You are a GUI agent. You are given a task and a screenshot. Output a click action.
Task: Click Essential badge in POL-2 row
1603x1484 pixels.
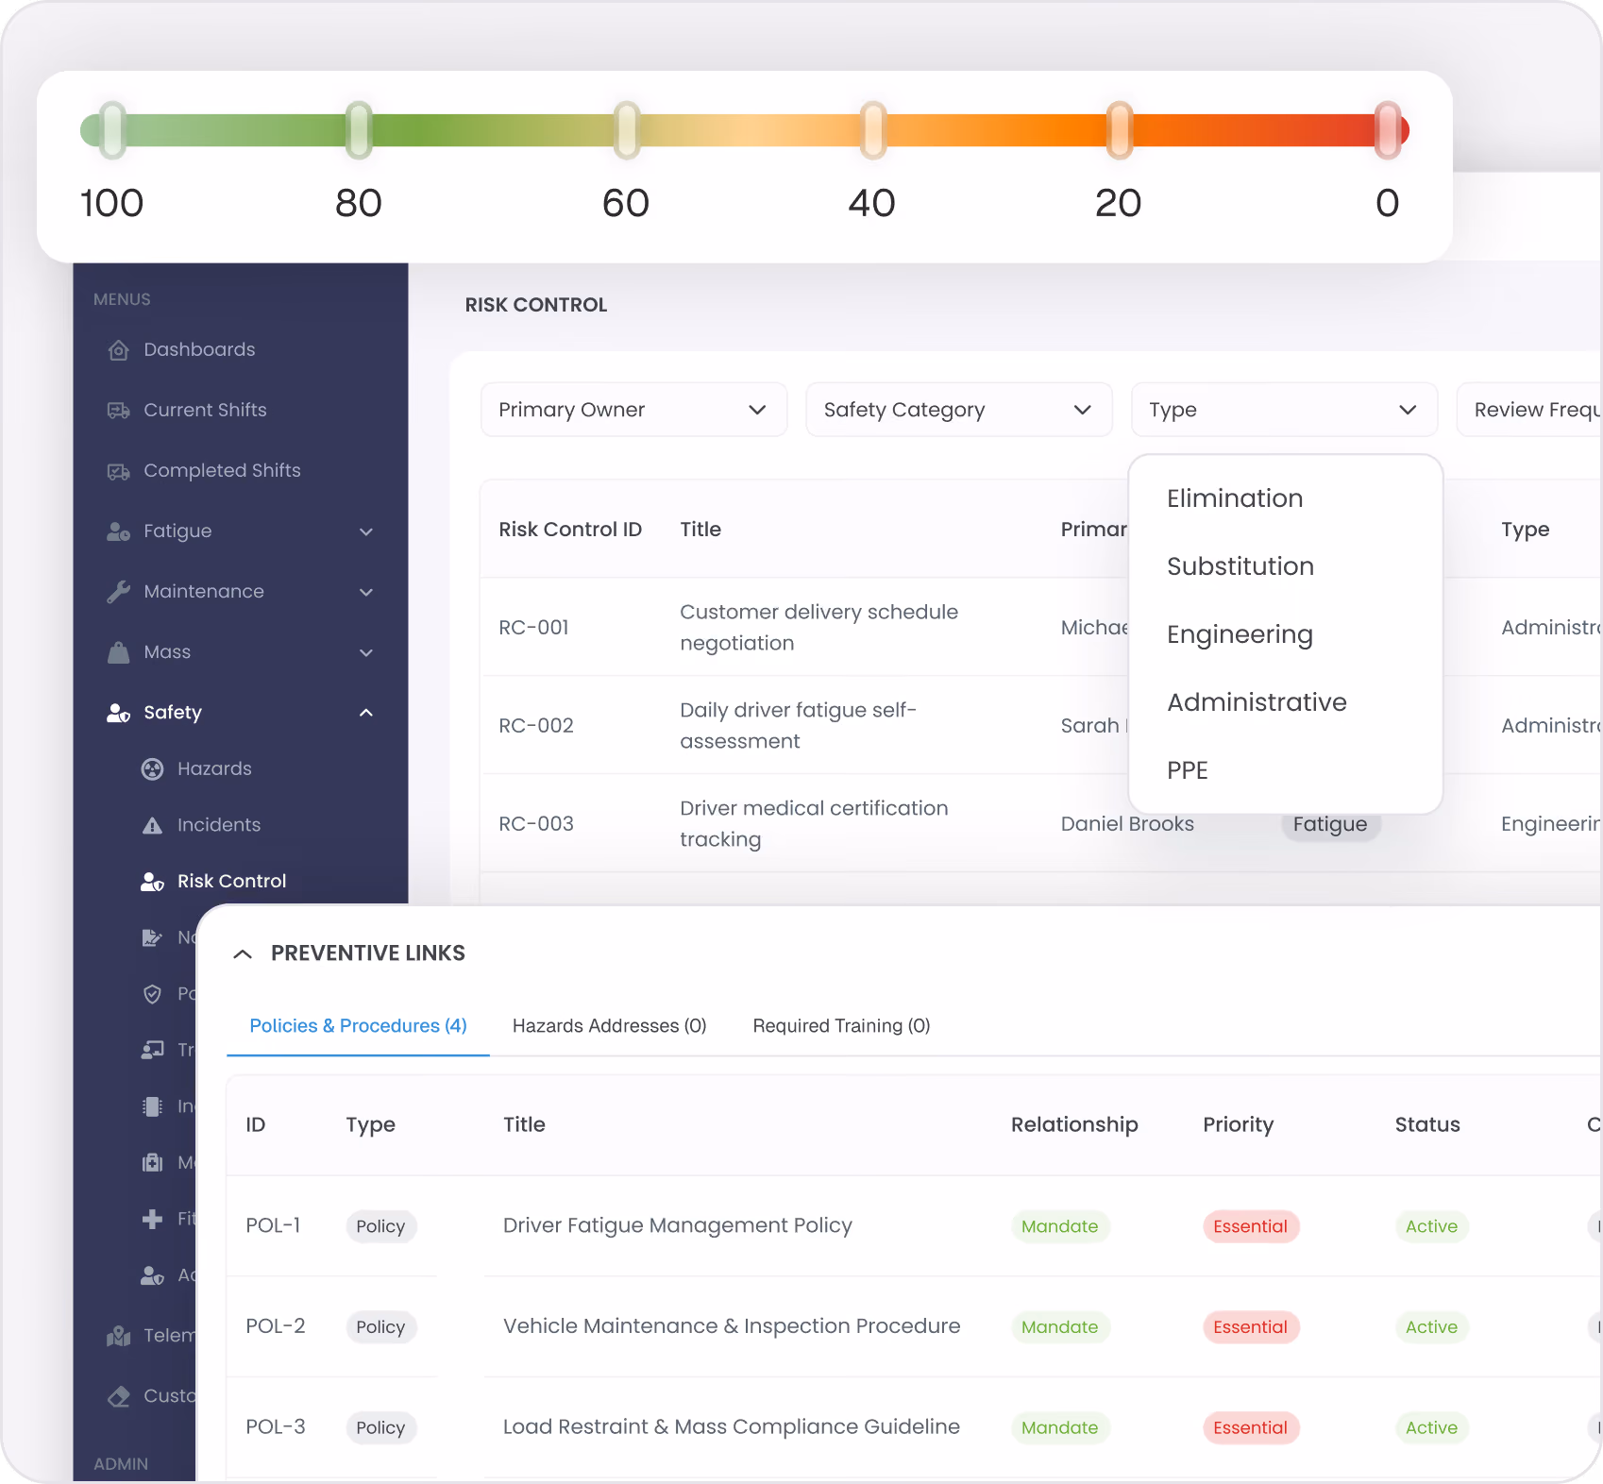(1250, 1327)
